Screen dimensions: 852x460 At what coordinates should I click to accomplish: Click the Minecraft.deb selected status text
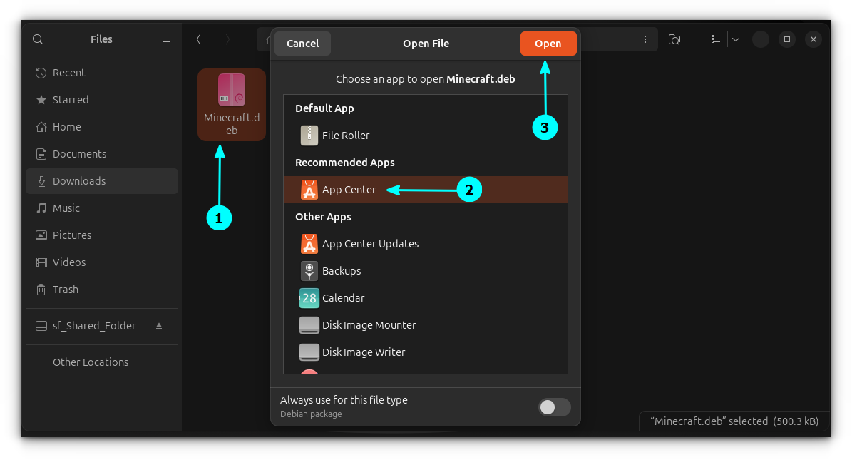point(734,421)
